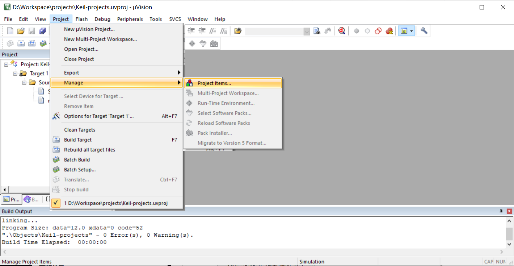Click the open file folder icon
Image resolution: width=514 pixels, height=266 pixels.
pos(21,31)
